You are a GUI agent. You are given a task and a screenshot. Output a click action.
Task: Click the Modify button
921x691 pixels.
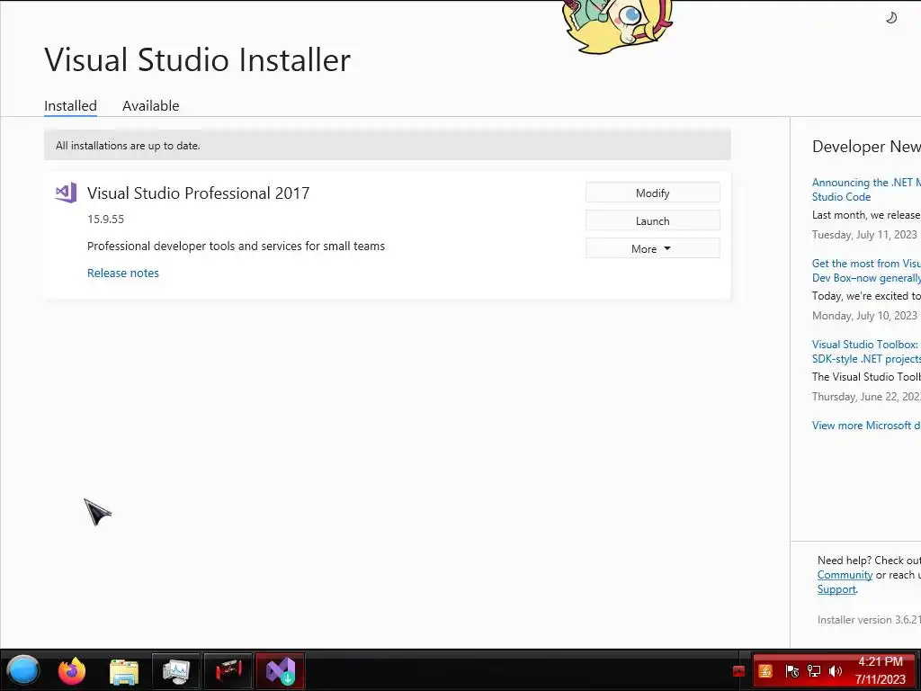pyautogui.click(x=653, y=193)
